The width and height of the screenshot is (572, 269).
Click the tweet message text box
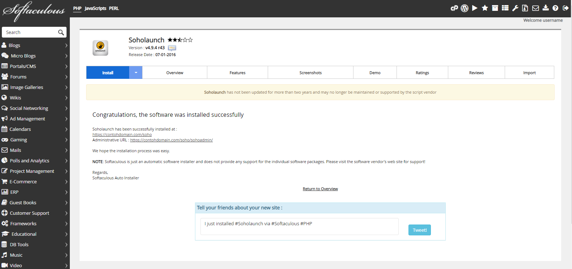pyautogui.click(x=299, y=226)
